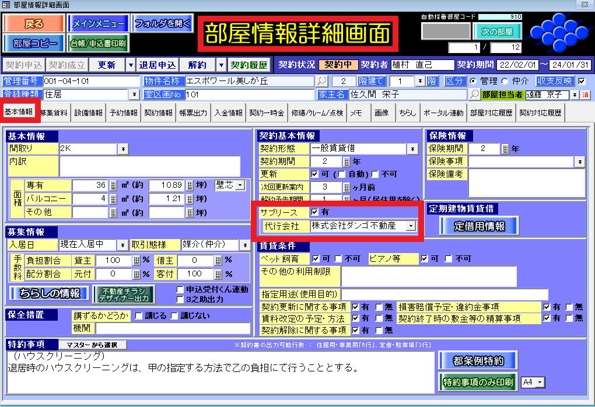The width and height of the screenshot is (595, 407).
Task: Open calculator icon beside 保険期間 value
Action: click(x=505, y=149)
